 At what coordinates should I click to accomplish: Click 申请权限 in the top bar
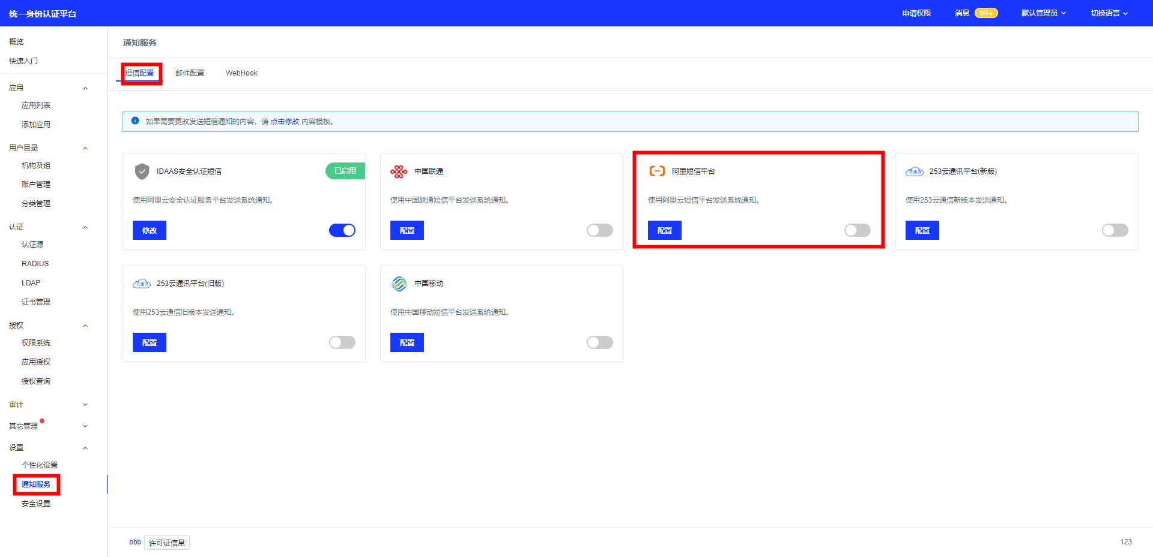916,13
